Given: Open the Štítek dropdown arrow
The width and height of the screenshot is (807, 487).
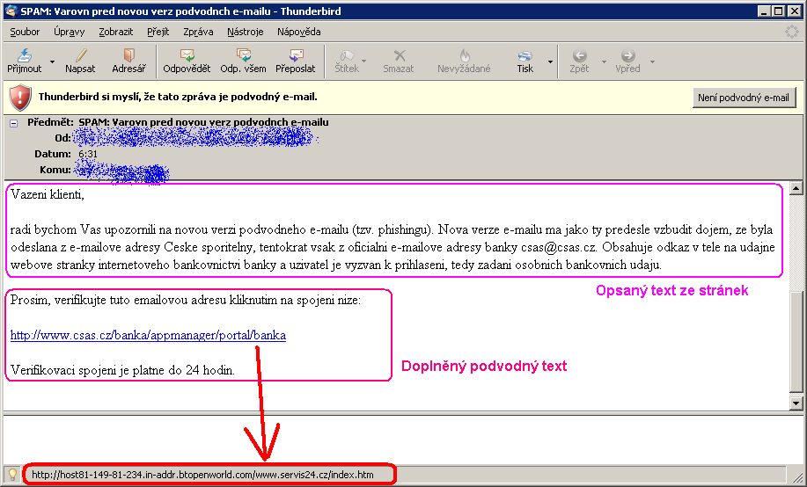Looking at the screenshot, I should [364, 62].
